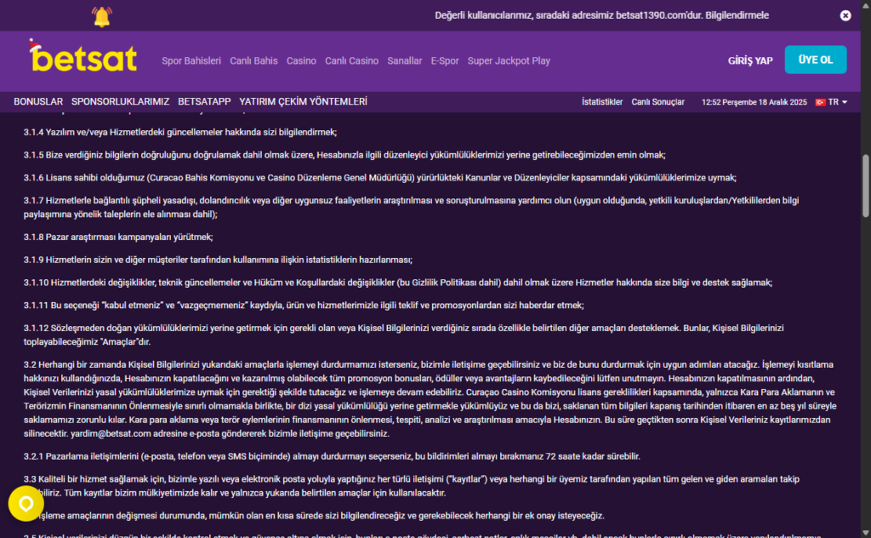Open the Casino page

[301, 61]
